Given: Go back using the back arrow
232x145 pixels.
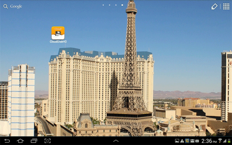Looking at the screenshot, I should click(7, 141).
